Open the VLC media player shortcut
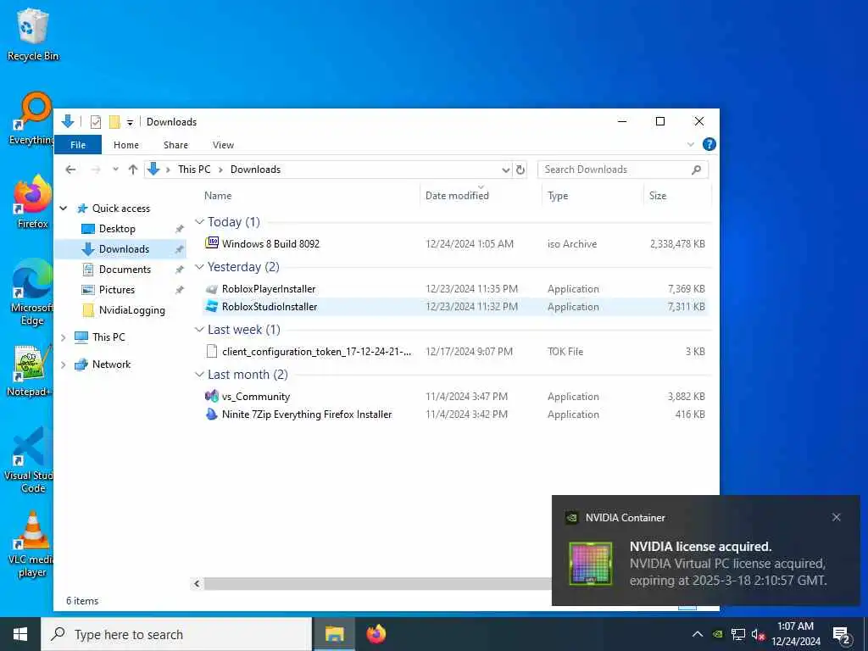Viewport: 868px width, 651px height. click(x=31, y=545)
